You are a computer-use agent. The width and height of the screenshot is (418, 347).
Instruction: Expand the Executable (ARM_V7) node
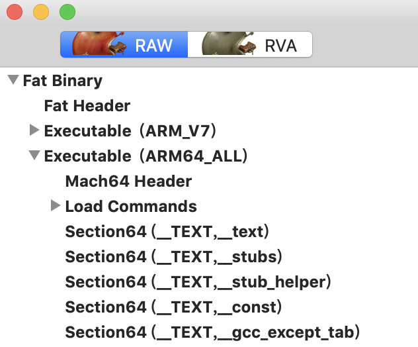point(34,130)
